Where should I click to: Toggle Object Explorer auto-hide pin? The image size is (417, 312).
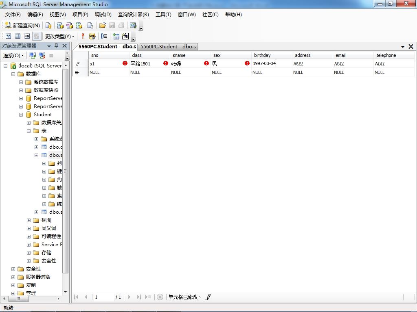point(56,46)
